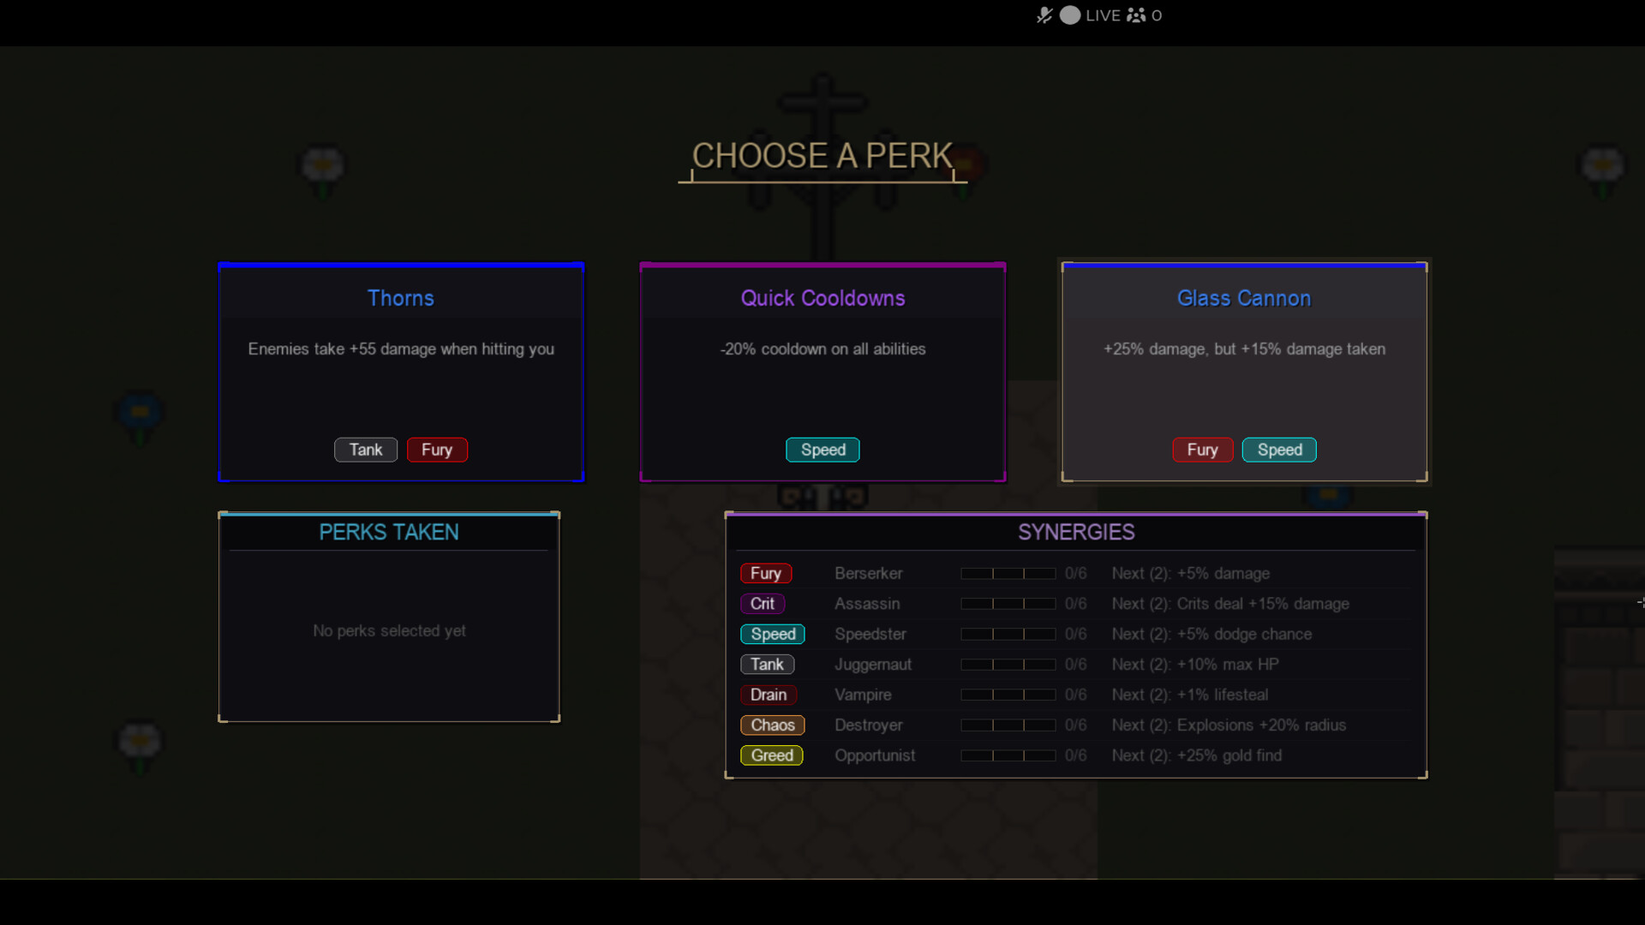Select the Chaos badge beside Destroyer

click(772, 725)
